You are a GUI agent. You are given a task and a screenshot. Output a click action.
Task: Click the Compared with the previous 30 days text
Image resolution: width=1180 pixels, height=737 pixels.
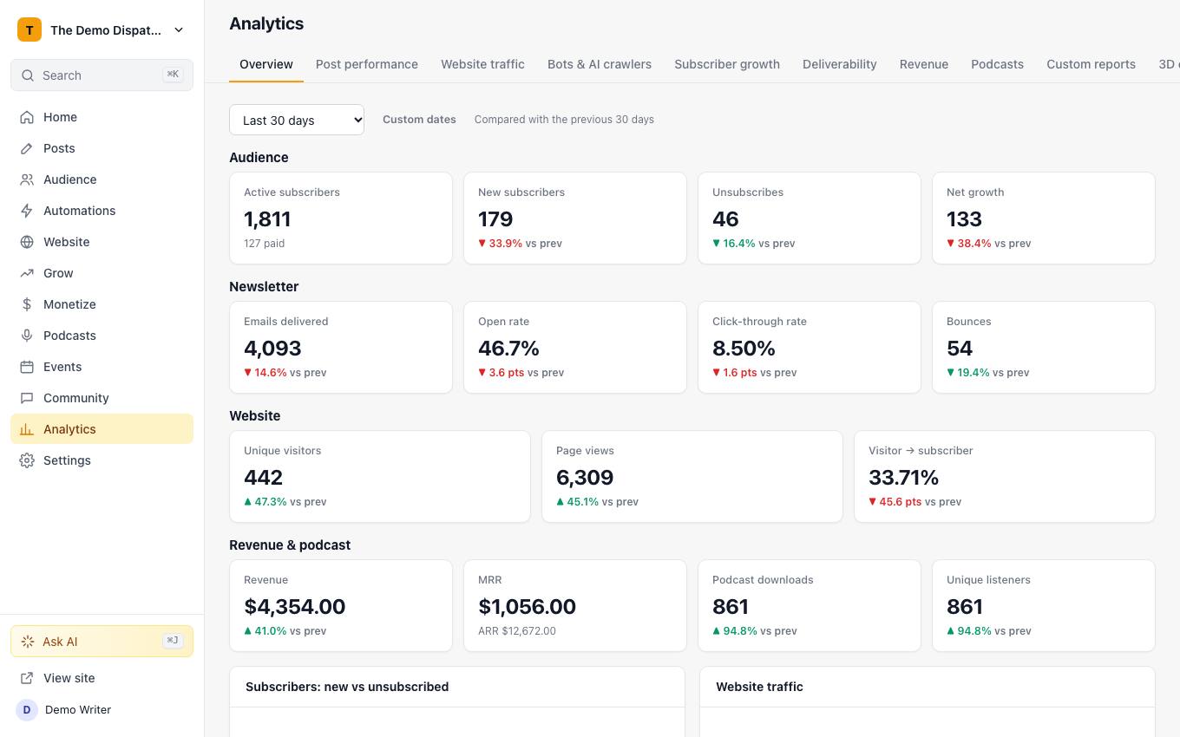click(564, 120)
